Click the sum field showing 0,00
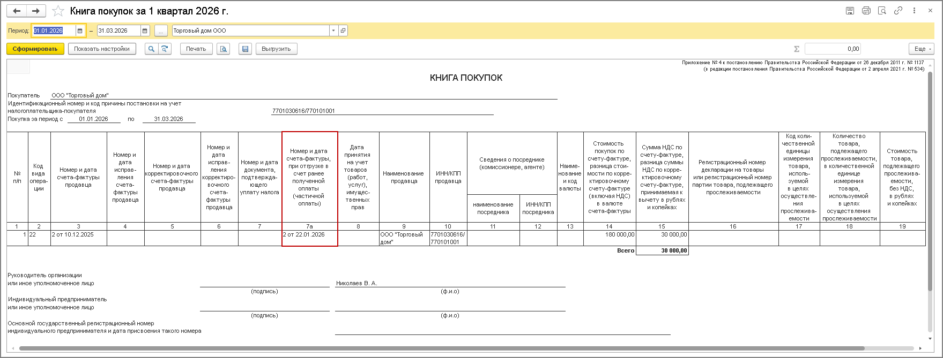943x358 pixels. pyautogui.click(x=833, y=49)
